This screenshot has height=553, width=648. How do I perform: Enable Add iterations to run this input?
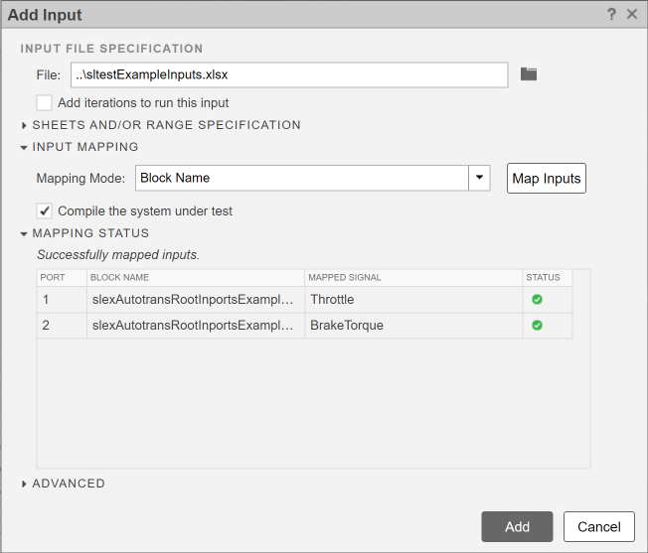[44, 102]
